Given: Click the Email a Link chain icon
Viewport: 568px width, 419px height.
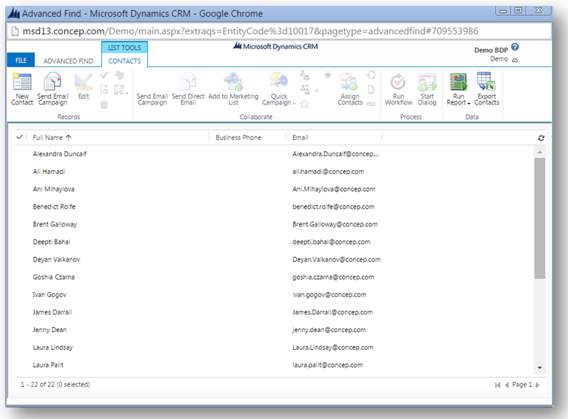Looking at the screenshot, I should pyautogui.click(x=371, y=104).
